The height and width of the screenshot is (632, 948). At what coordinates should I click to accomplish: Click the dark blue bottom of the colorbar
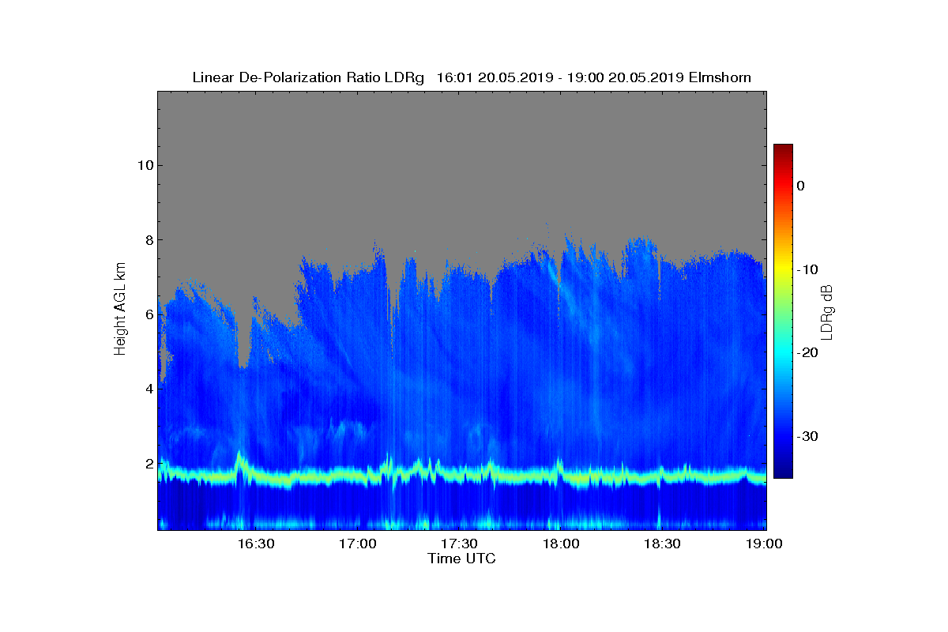(x=783, y=466)
